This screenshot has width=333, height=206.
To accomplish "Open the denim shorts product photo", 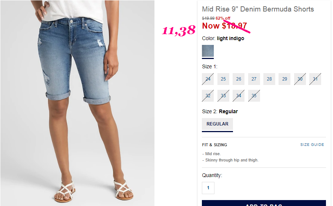I will (x=77, y=103).
